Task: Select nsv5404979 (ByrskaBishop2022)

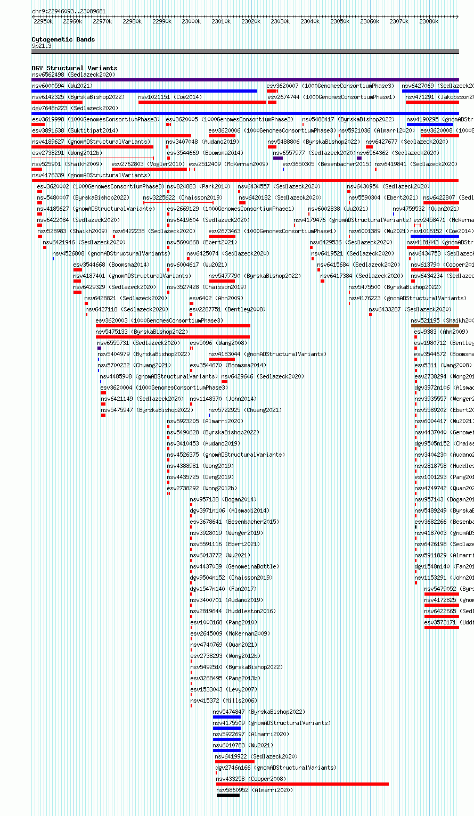Action: pos(143,354)
